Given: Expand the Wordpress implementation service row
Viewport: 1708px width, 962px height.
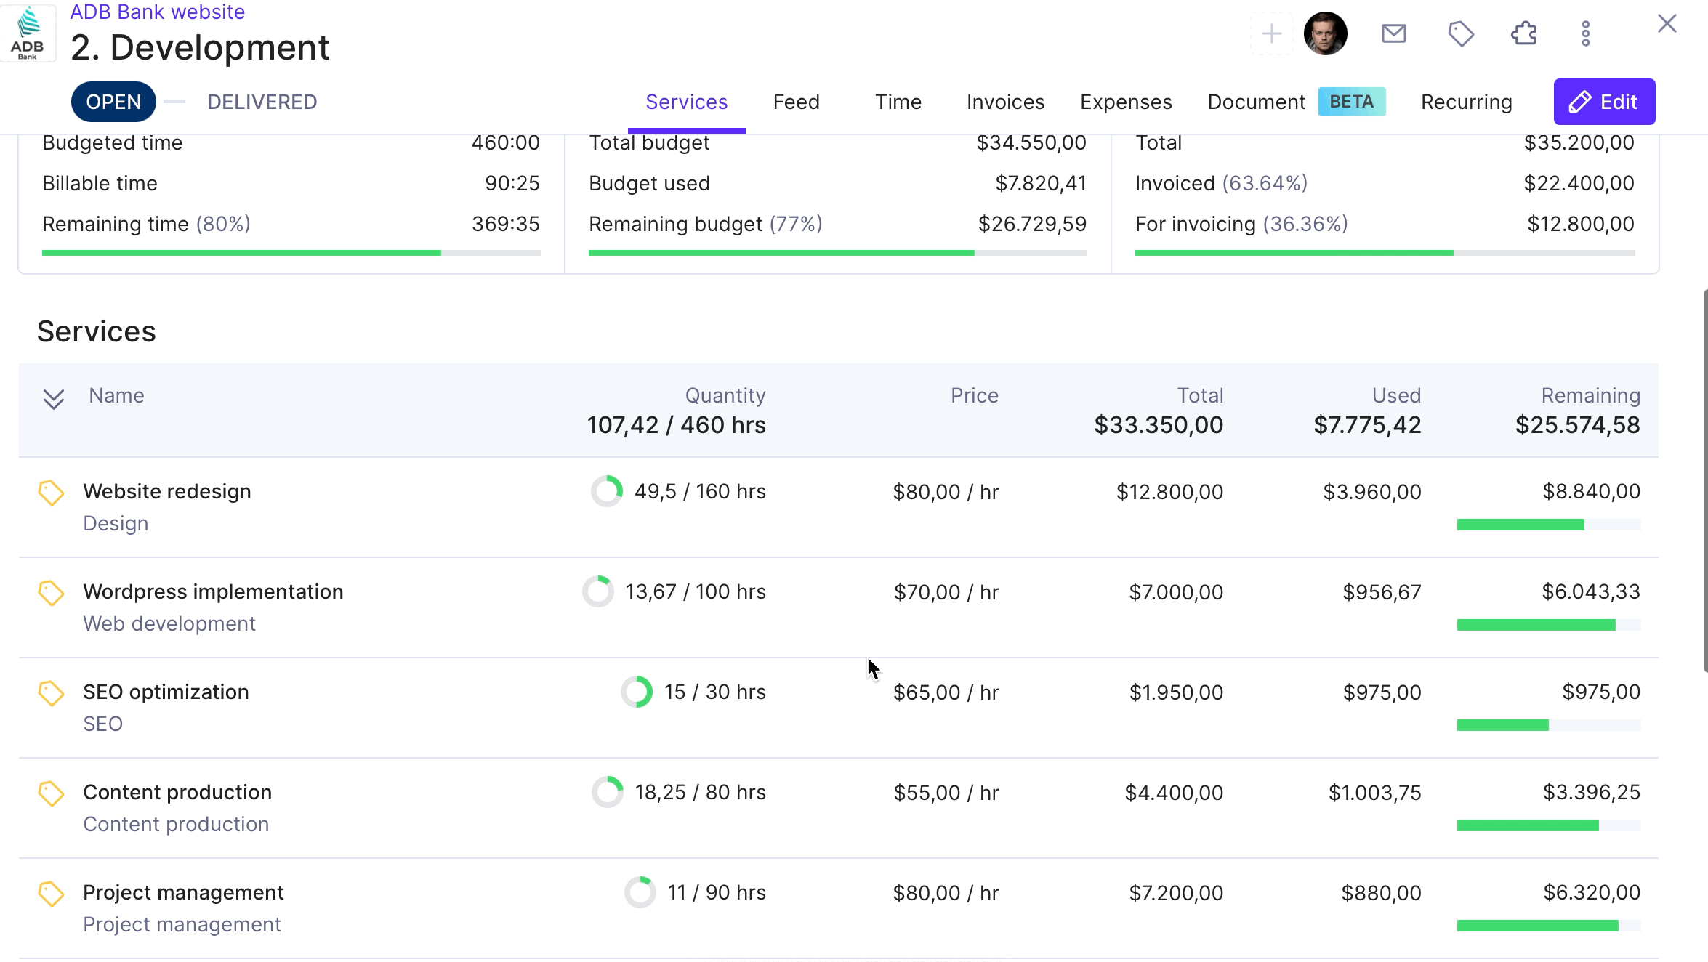Looking at the screenshot, I should coord(838,607).
